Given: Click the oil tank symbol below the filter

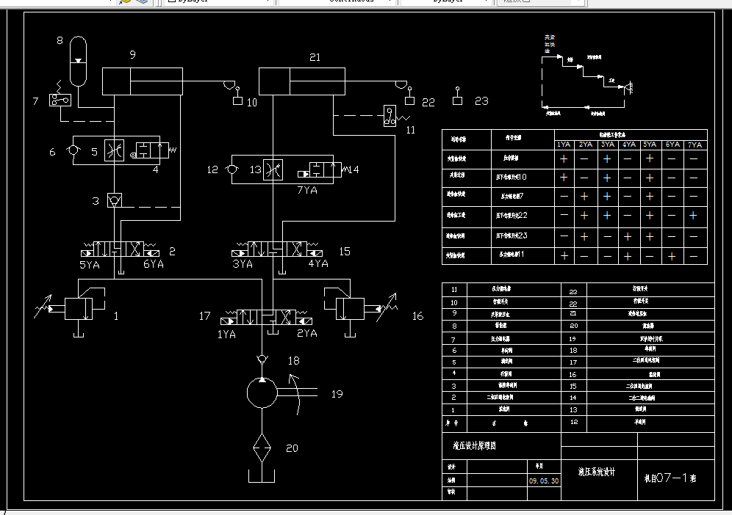Looking at the screenshot, I should (x=262, y=476).
